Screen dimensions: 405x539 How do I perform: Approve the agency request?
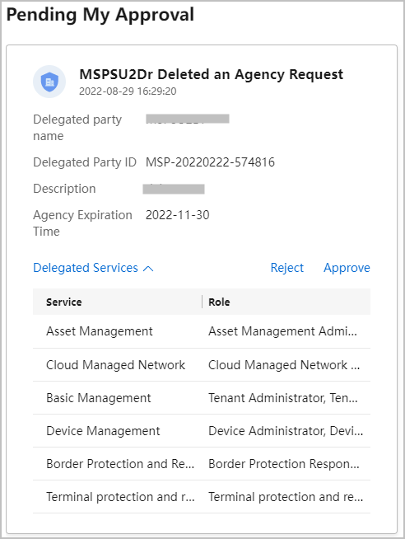(x=347, y=268)
